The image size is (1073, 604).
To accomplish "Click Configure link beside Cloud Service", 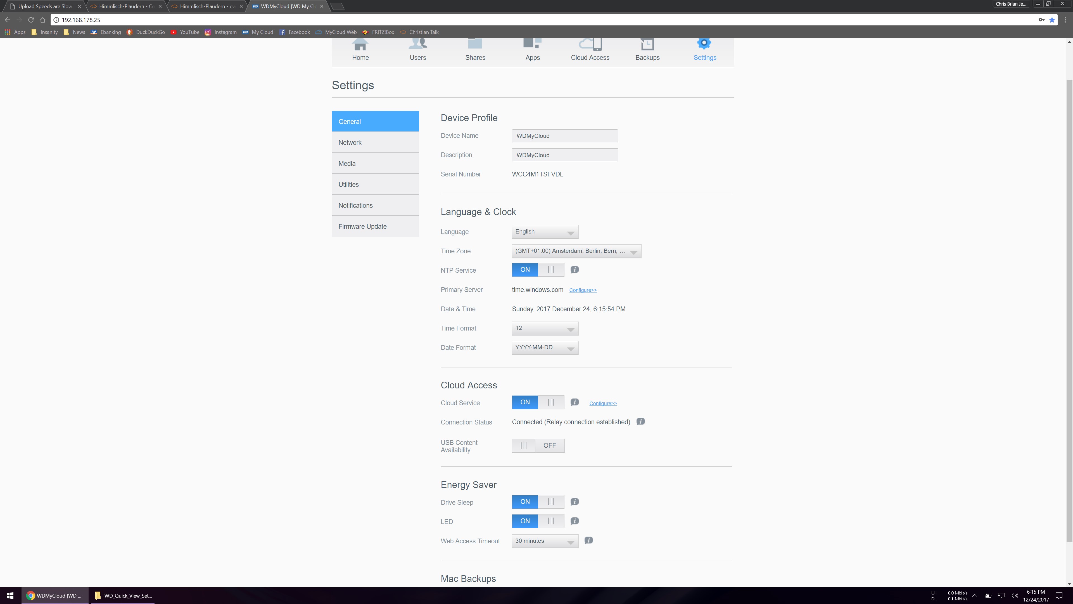I will pyautogui.click(x=603, y=403).
